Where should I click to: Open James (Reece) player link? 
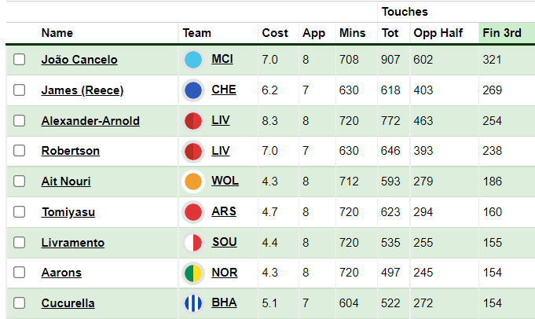point(82,90)
